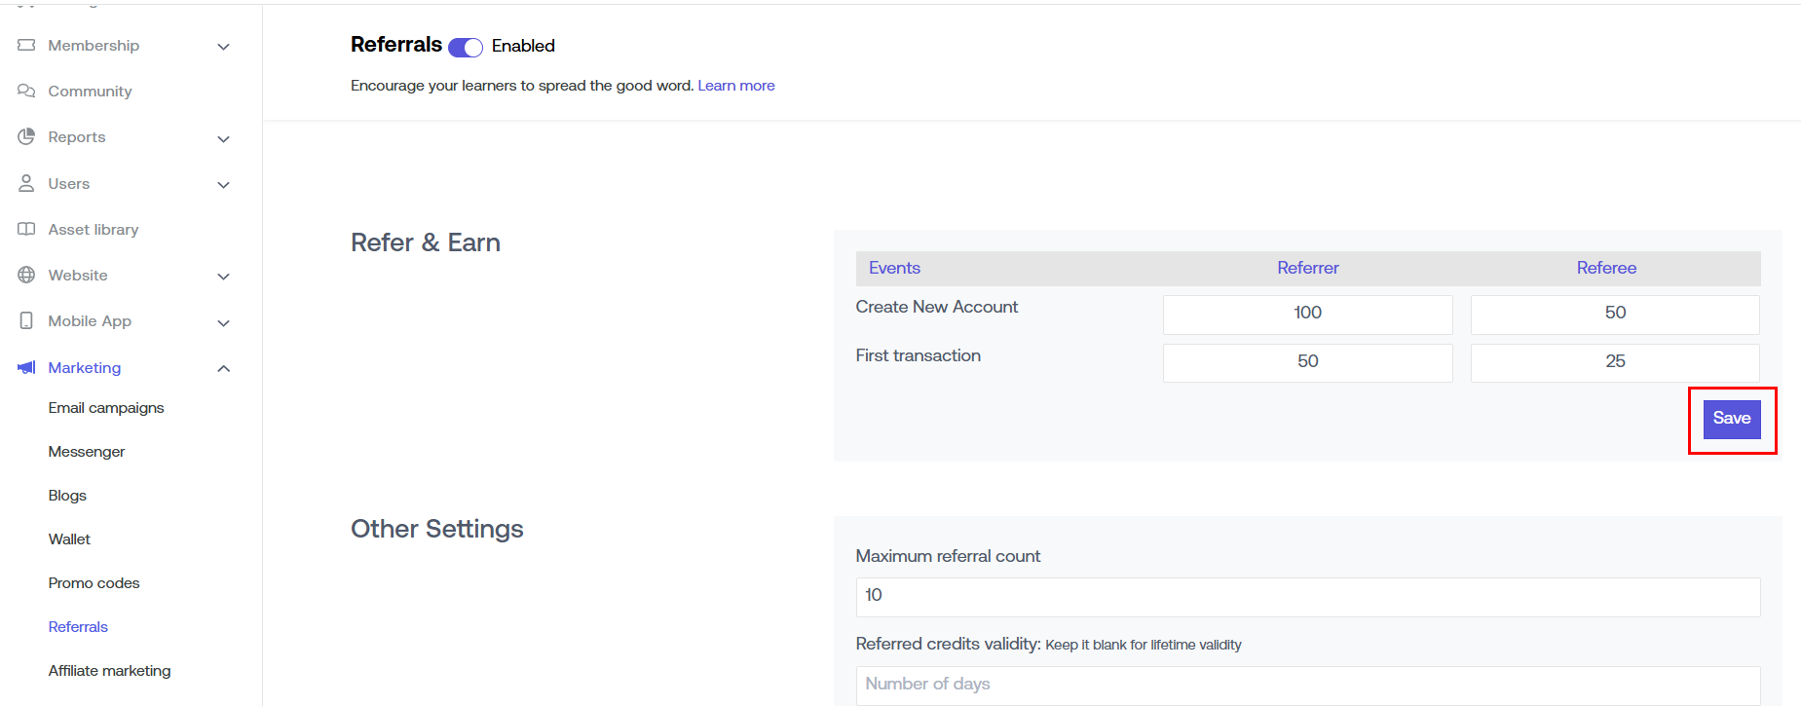1801x706 pixels.
Task: Click the Reports pie chart icon
Action: [x=26, y=137]
